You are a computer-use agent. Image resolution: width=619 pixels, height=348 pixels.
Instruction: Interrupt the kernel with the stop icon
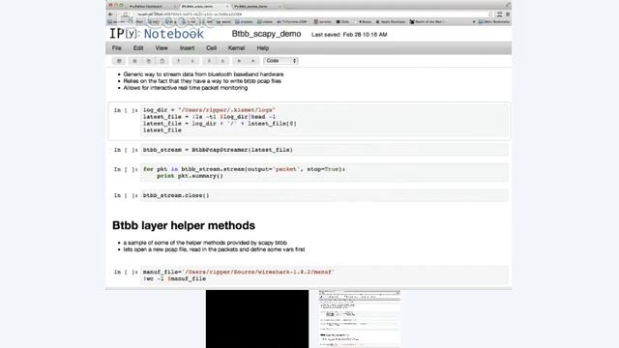253,61
